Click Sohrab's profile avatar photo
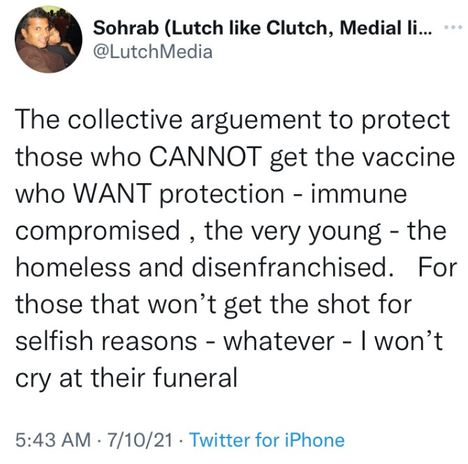Screen dimensions: 468x464 47,40
